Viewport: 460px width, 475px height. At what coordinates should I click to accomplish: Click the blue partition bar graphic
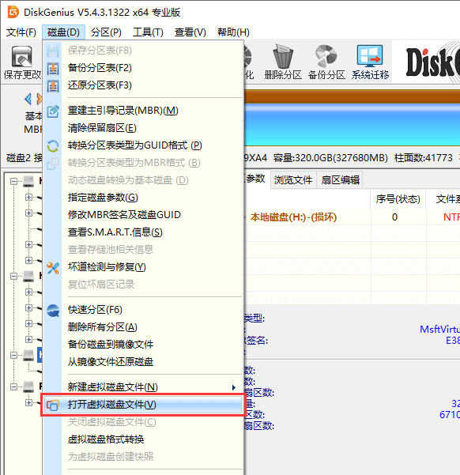[353, 125]
